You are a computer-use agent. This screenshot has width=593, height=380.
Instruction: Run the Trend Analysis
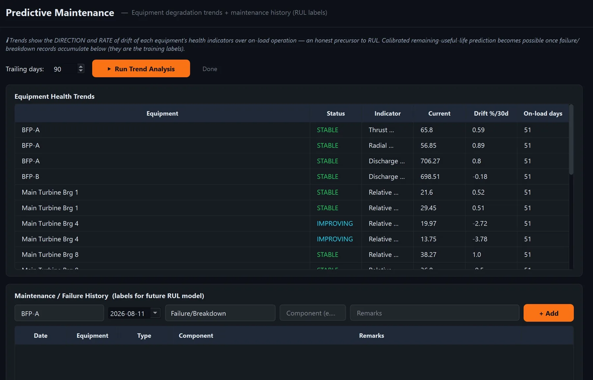pos(141,69)
